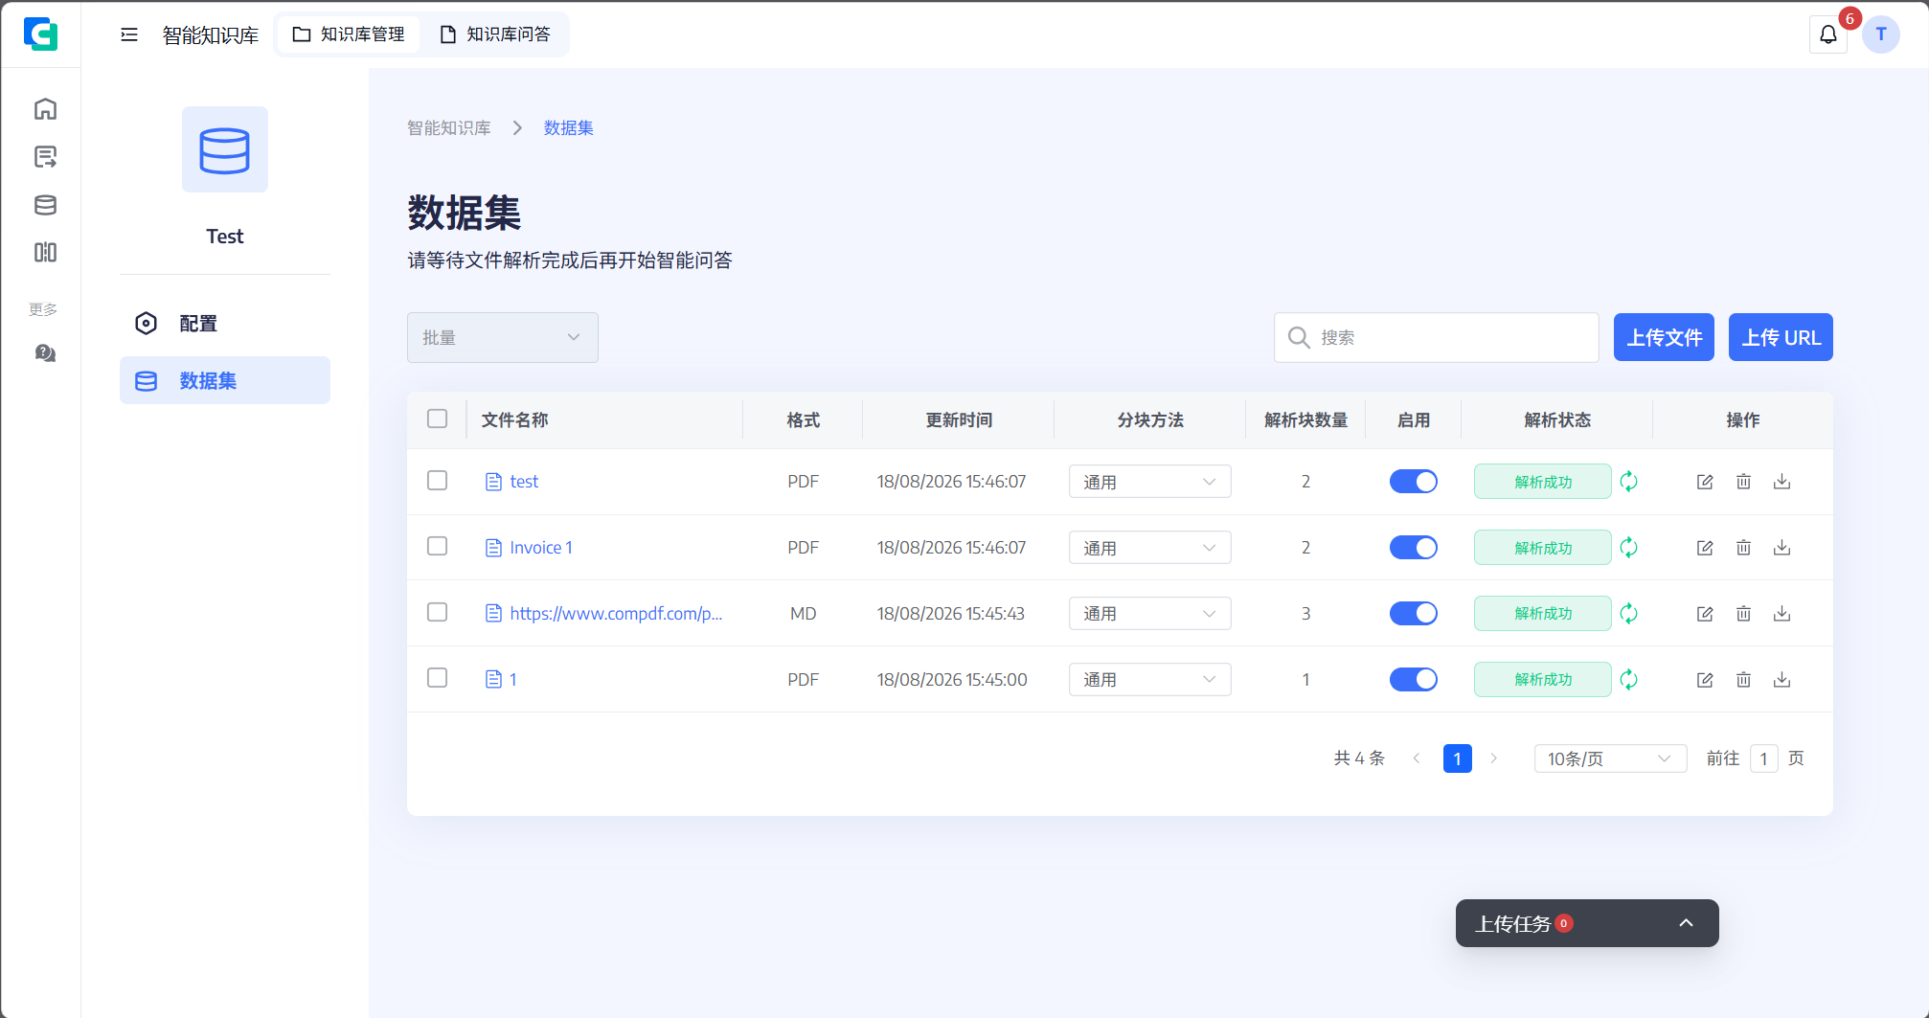Go to next page arrow

click(x=1493, y=758)
